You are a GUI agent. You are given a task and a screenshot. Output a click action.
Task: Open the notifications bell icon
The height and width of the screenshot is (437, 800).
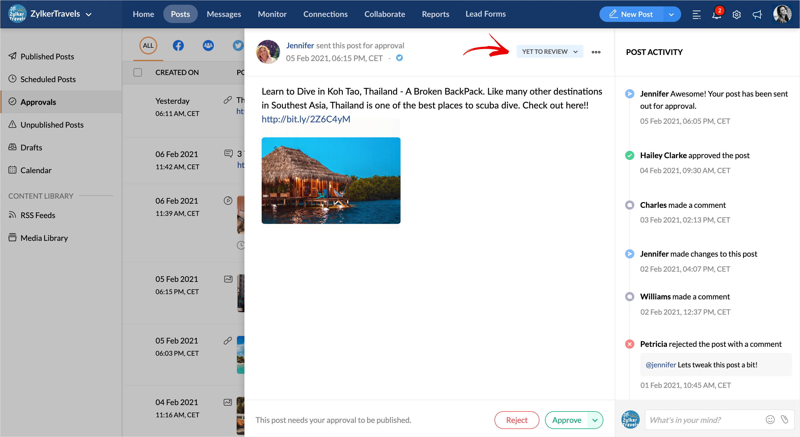(716, 15)
